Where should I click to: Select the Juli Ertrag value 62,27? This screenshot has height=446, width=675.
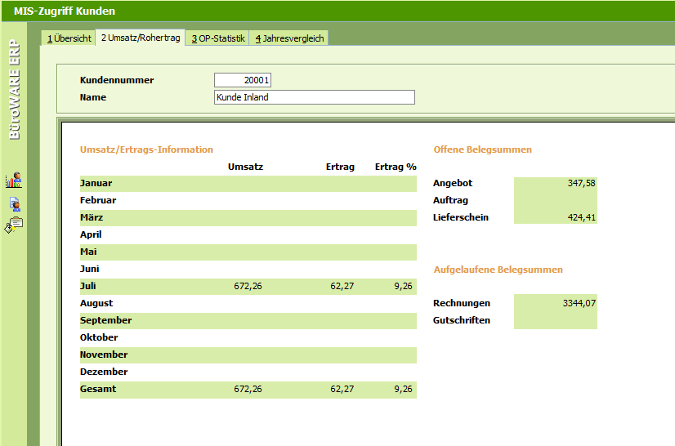pyautogui.click(x=342, y=286)
